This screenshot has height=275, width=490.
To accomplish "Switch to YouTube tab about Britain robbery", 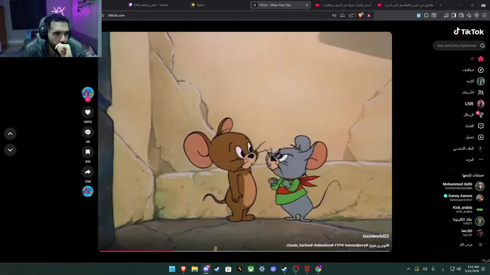I will click(343, 5).
